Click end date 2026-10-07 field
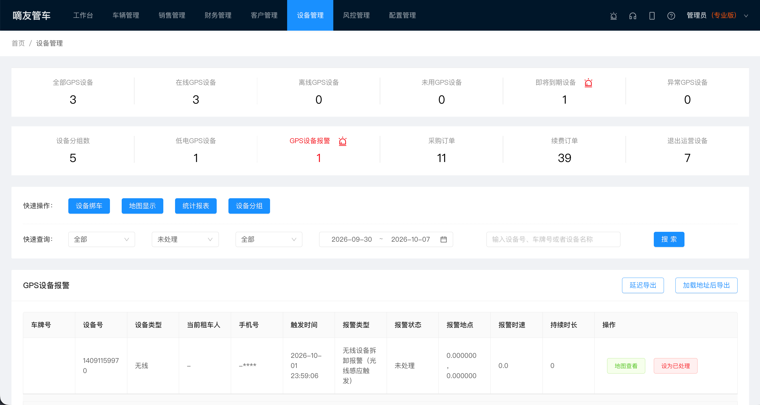Screen dimensions: 760x405 click(410, 240)
